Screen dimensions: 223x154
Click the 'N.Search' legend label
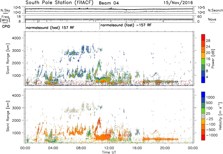pos(215,10)
